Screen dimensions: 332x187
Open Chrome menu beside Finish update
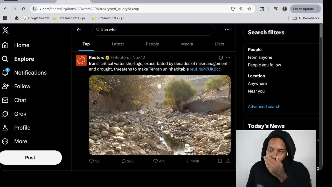317,9
